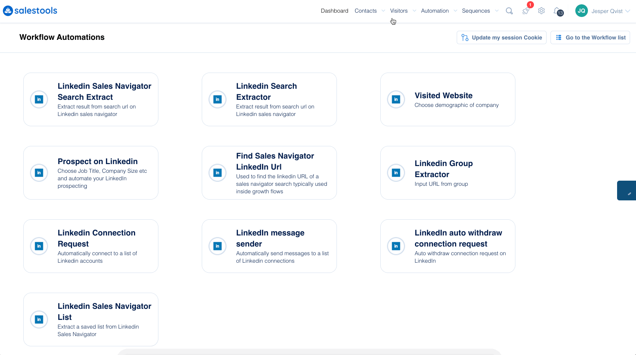
Task: Open the rocket updates icon
Action: coord(526,11)
